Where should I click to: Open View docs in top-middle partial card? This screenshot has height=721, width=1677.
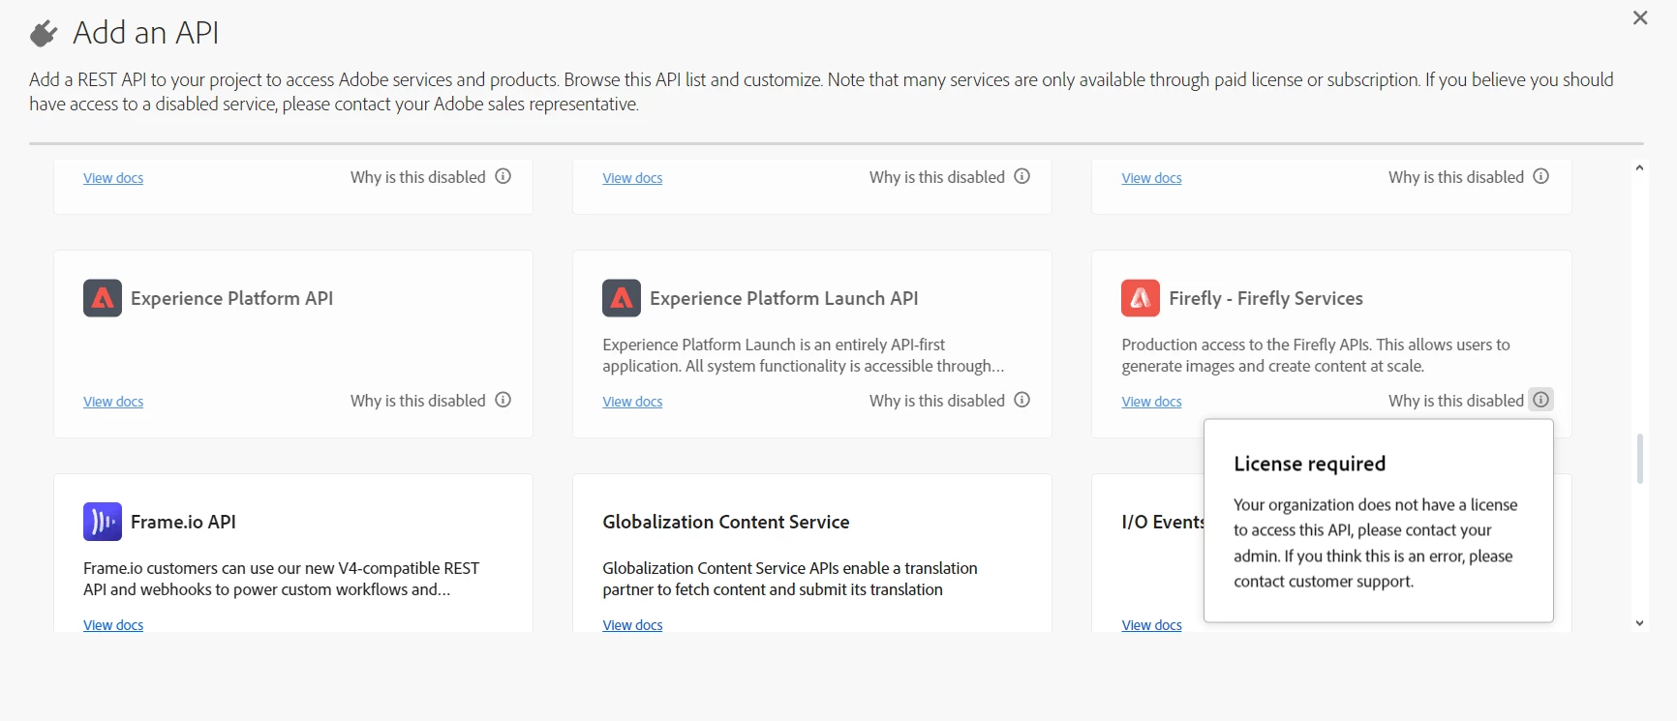click(632, 178)
